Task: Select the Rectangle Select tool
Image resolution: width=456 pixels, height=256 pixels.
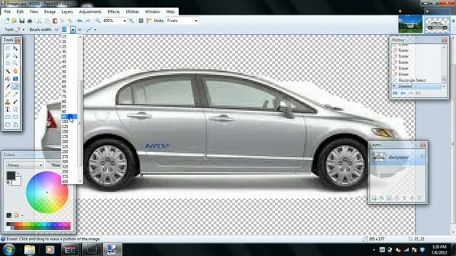Action: click(x=8, y=48)
